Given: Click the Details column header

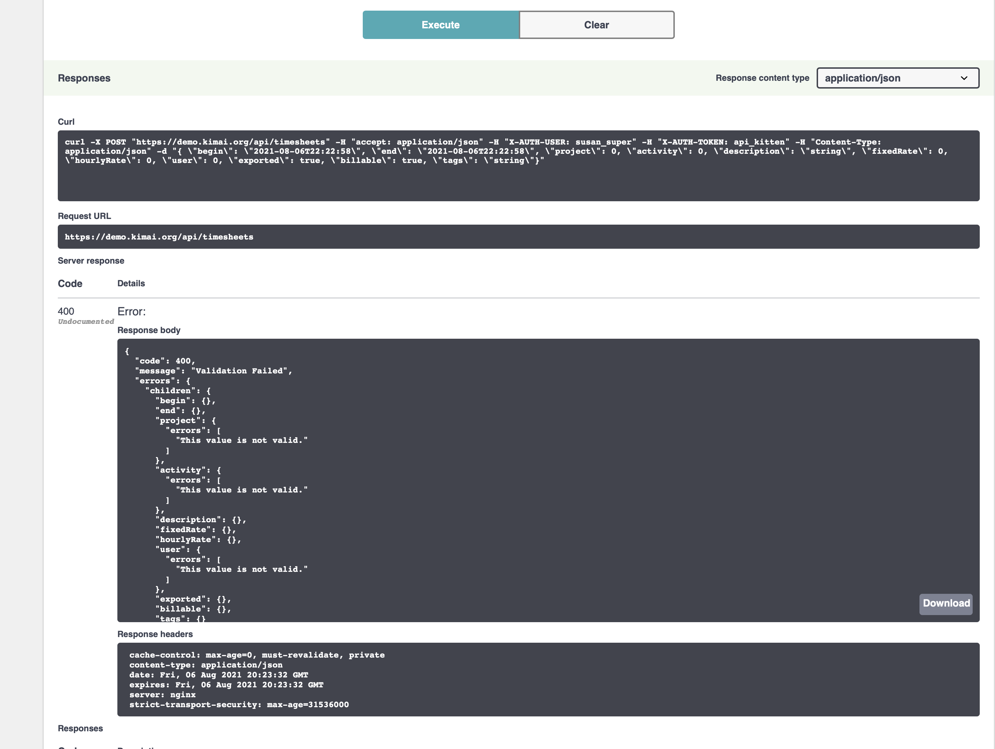Looking at the screenshot, I should (131, 283).
